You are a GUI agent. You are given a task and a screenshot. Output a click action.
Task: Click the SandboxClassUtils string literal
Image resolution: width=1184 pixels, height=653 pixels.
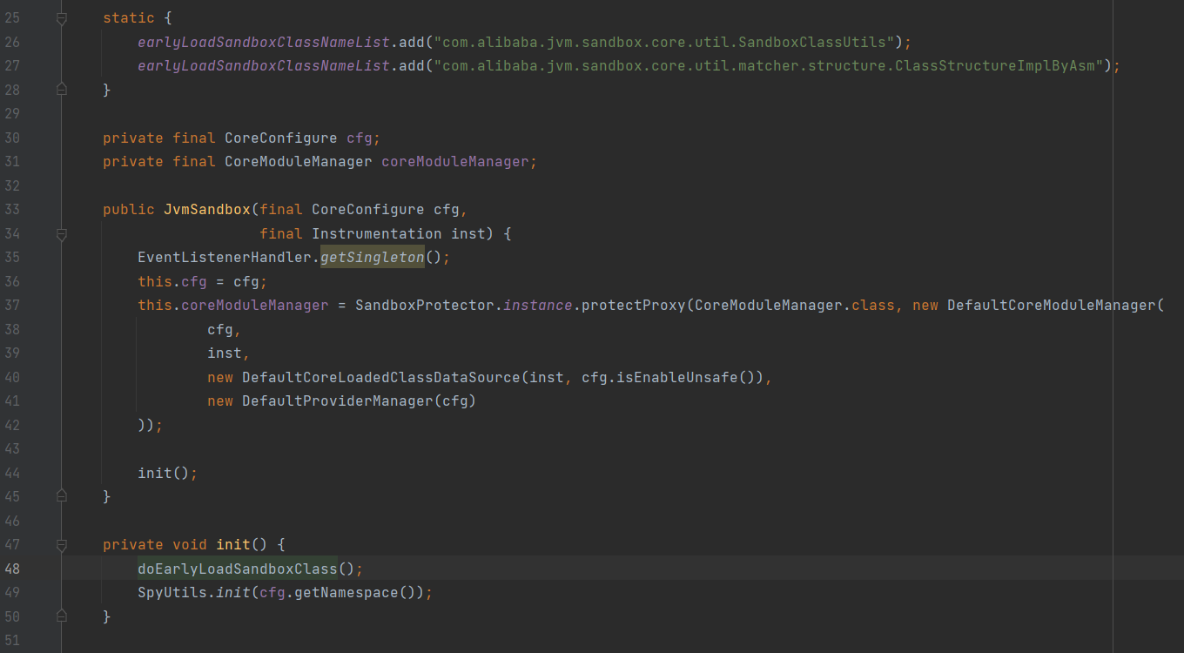(x=667, y=42)
